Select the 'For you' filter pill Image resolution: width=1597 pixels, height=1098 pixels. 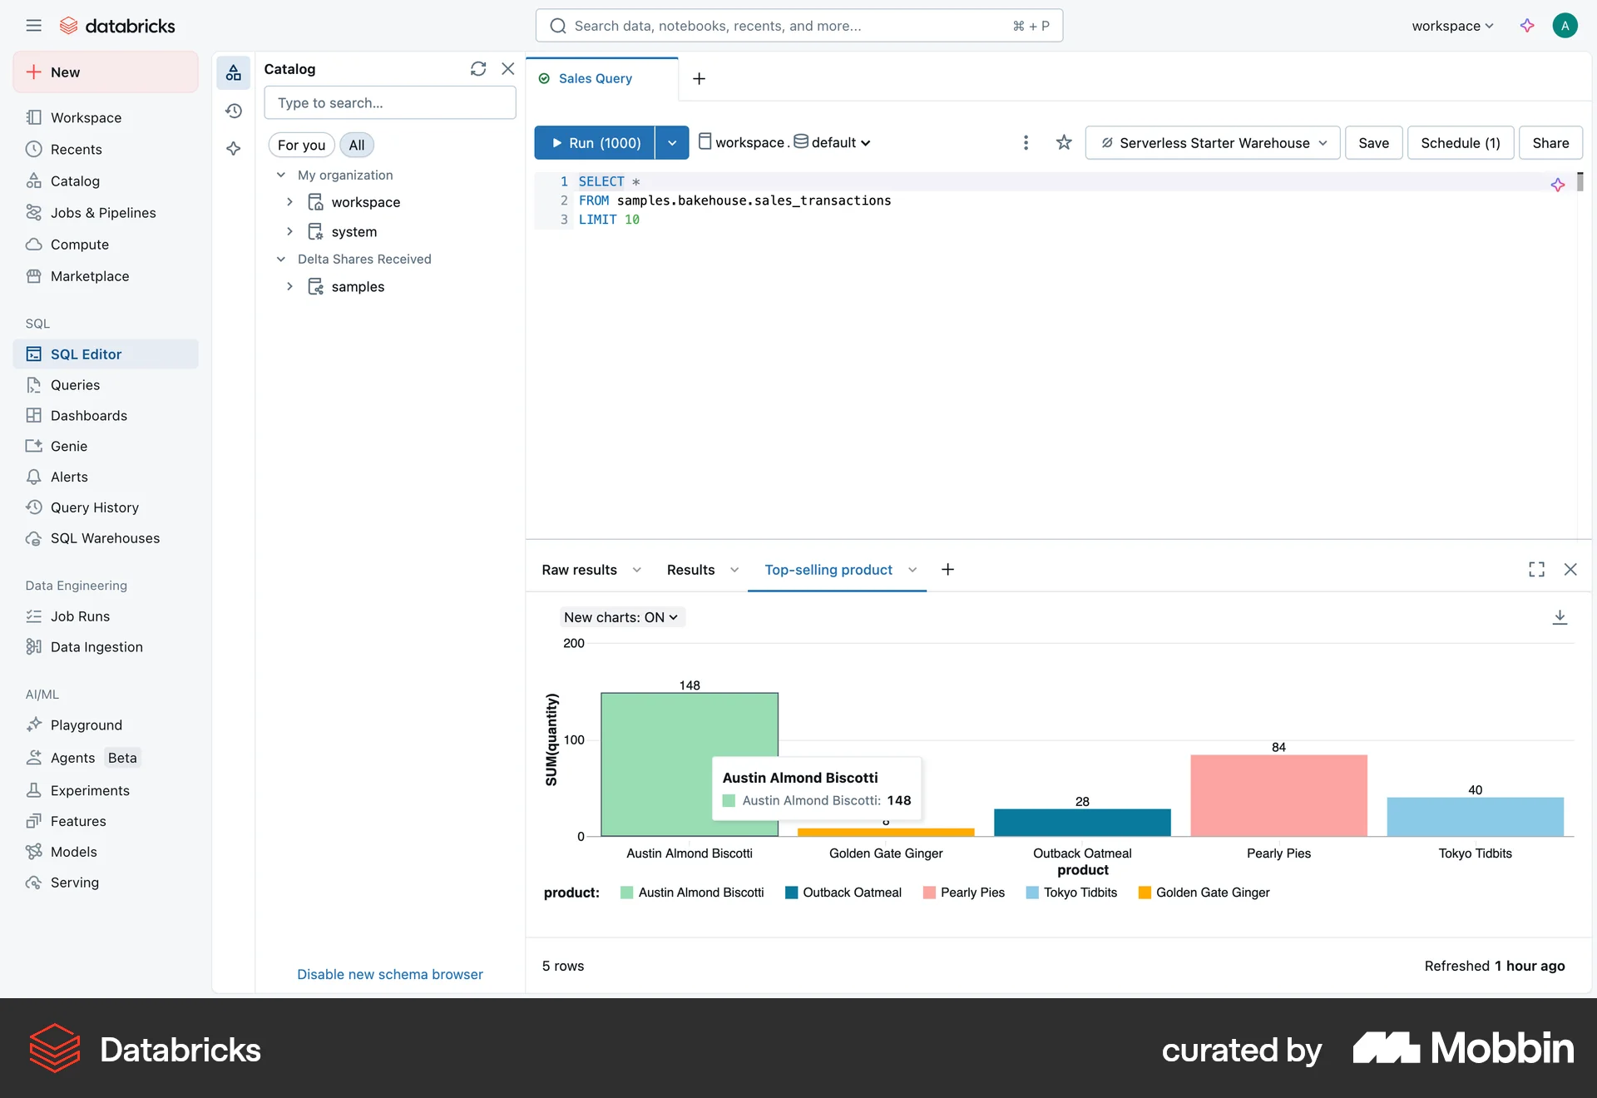pyautogui.click(x=301, y=144)
